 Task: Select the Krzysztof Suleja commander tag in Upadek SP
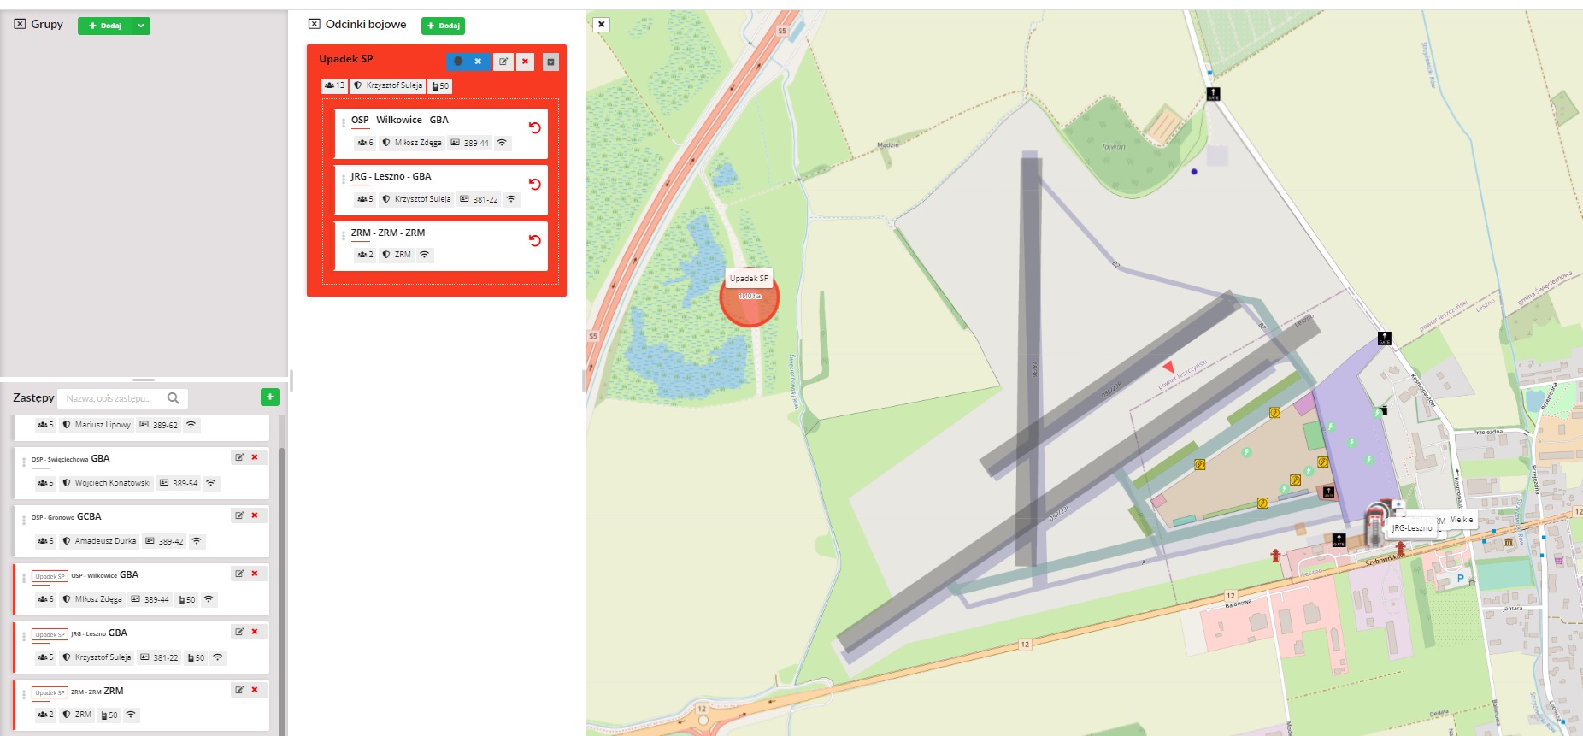point(388,85)
